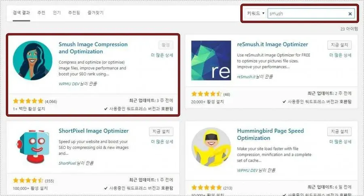Install reSmush.it with 지금 설치 button
Image resolution: width=364 pixels, height=196 pixels.
339,45
